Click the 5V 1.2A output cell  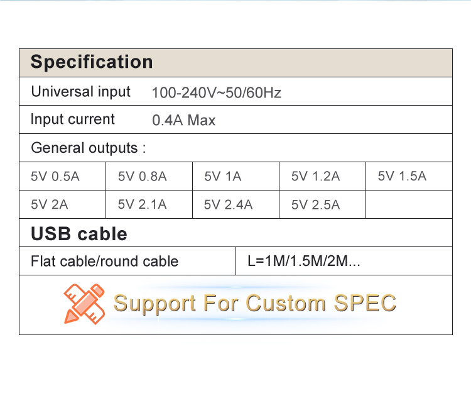(323, 176)
